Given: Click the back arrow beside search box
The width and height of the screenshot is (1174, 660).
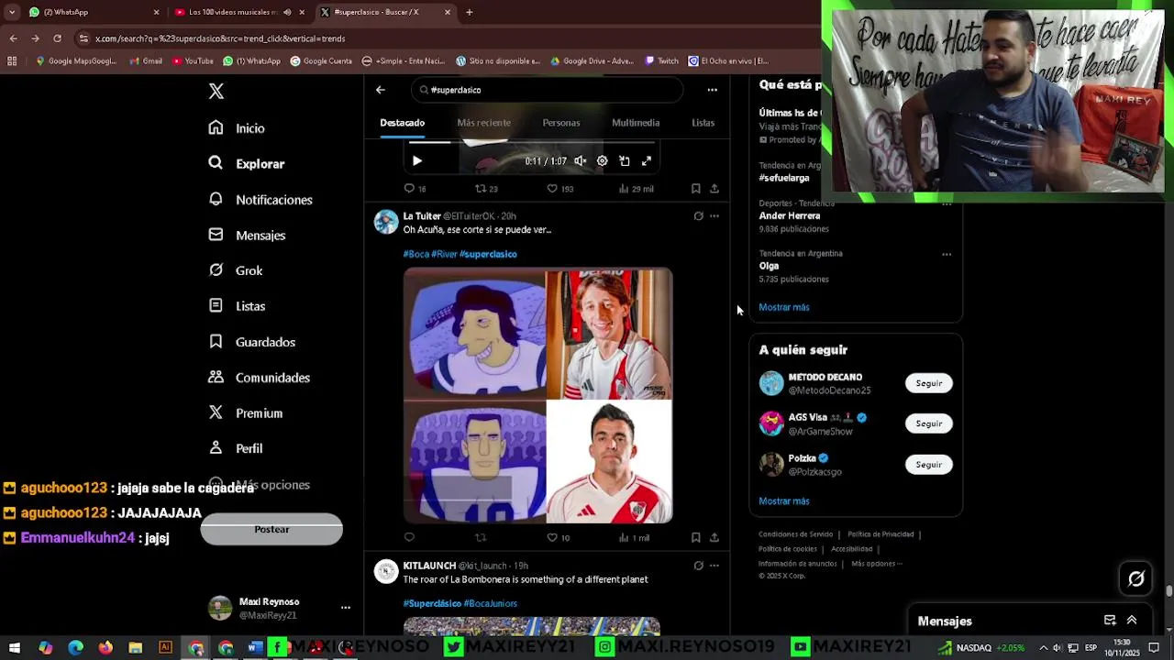Looking at the screenshot, I should (x=381, y=90).
